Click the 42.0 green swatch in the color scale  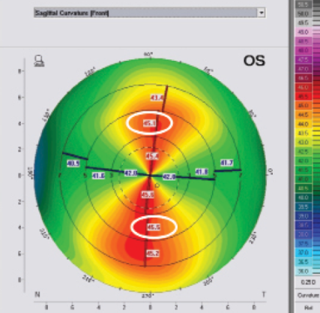point(304,161)
